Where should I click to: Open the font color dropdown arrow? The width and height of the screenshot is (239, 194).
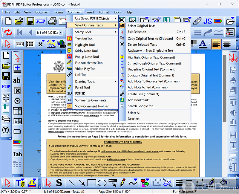click(x=209, y=44)
